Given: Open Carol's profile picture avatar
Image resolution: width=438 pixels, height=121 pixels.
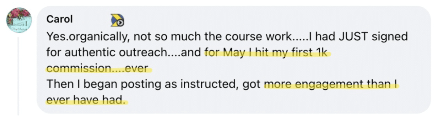Looking at the screenshot, I should click(19, 20).
